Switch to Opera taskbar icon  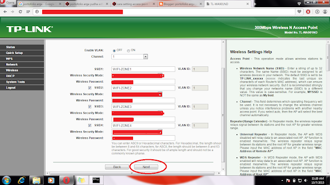[x=67, y=180]
